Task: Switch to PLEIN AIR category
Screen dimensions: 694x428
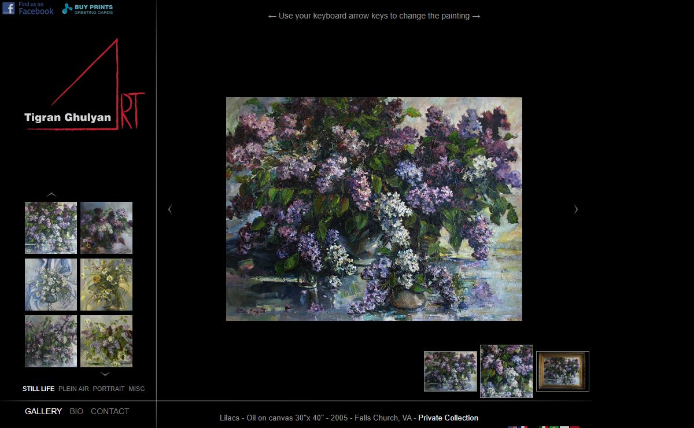Action: pyautogui.click(x=74, y=389)
